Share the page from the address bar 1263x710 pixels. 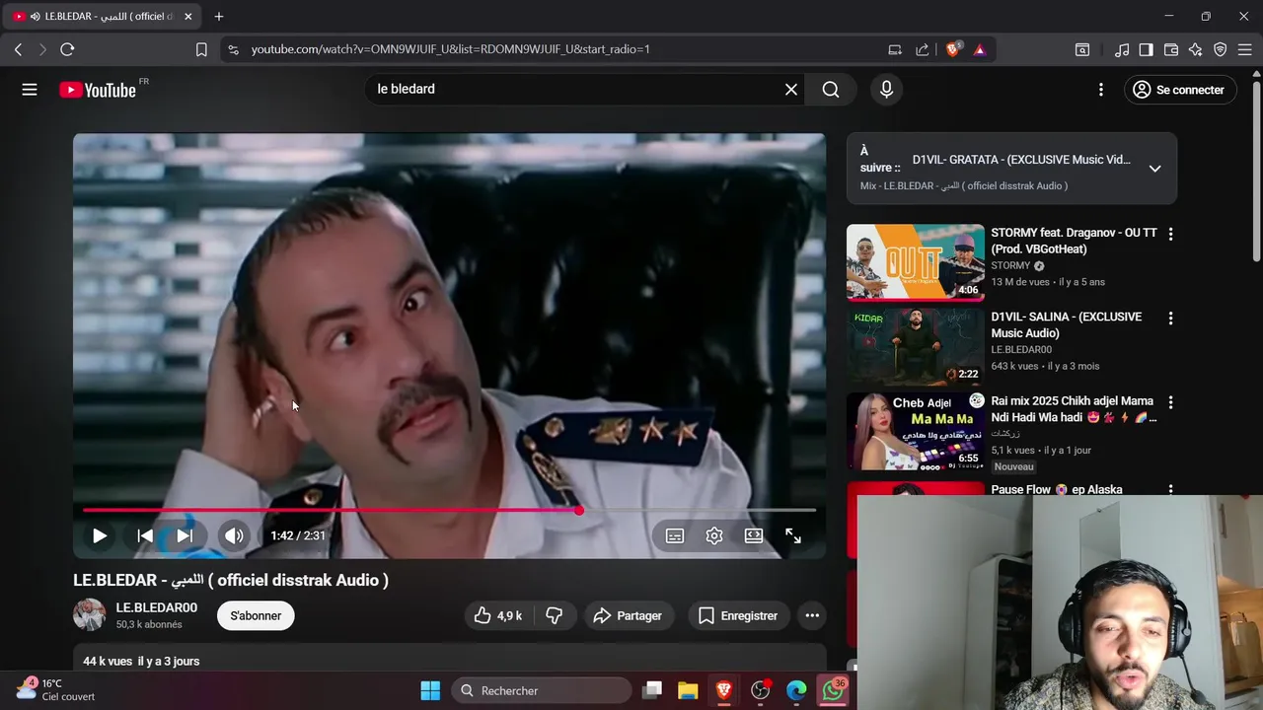point(923,49)
